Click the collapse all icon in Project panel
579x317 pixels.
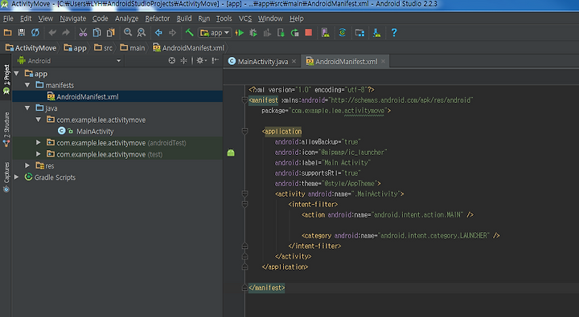(x=183, y=60)
